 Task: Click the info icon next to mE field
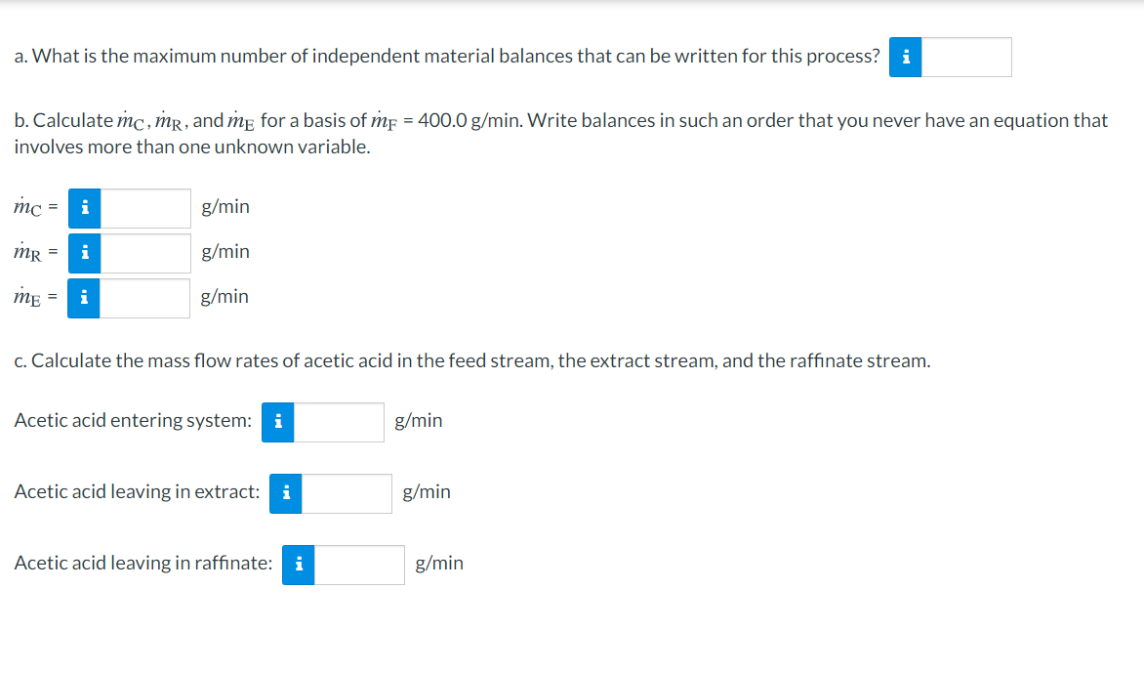84,298
